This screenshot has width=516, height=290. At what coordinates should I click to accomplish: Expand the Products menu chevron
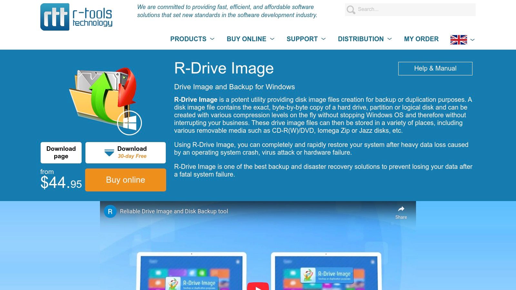212,39
